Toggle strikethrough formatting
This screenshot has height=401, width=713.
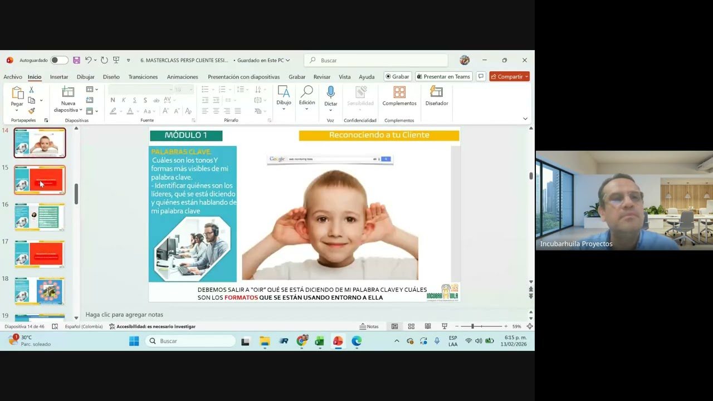[156, 100]
